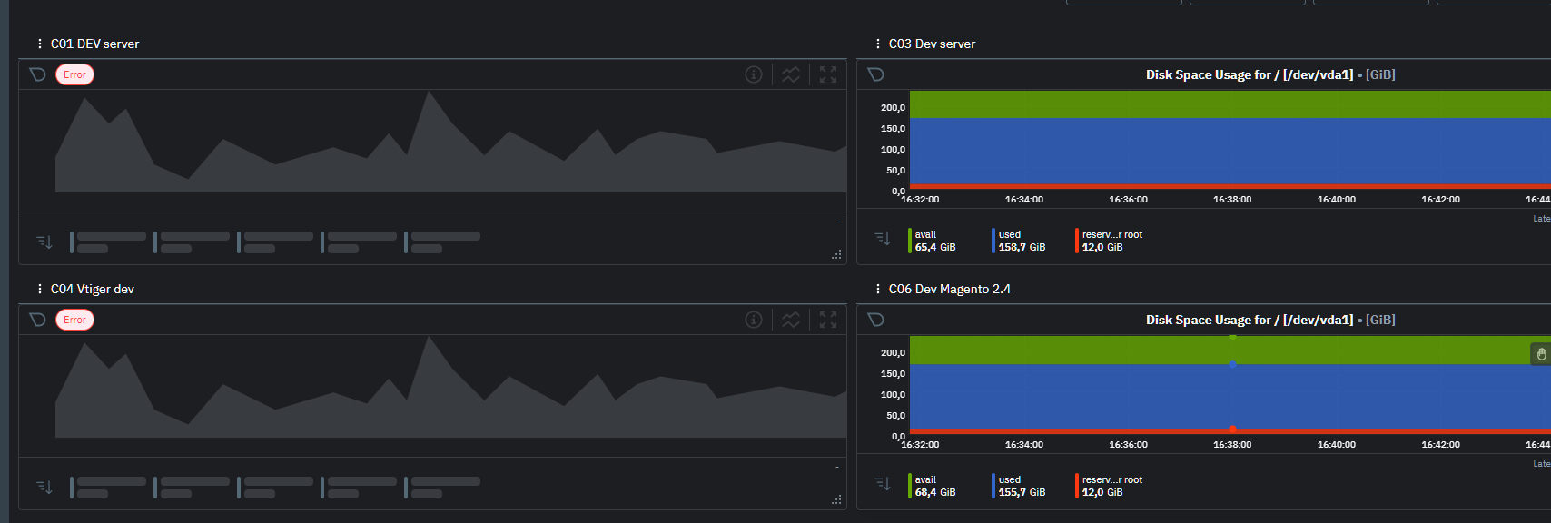Click the pan hand tool on C06 chart
This screenshot has width=1551, height=523.
coord(1541,354)
